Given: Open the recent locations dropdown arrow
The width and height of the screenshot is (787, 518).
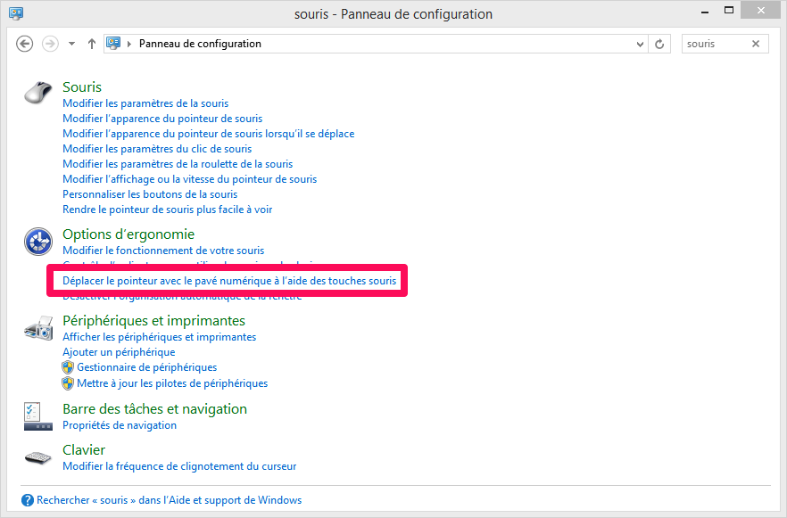Looking at the screenshot, I should coord(72,44).
